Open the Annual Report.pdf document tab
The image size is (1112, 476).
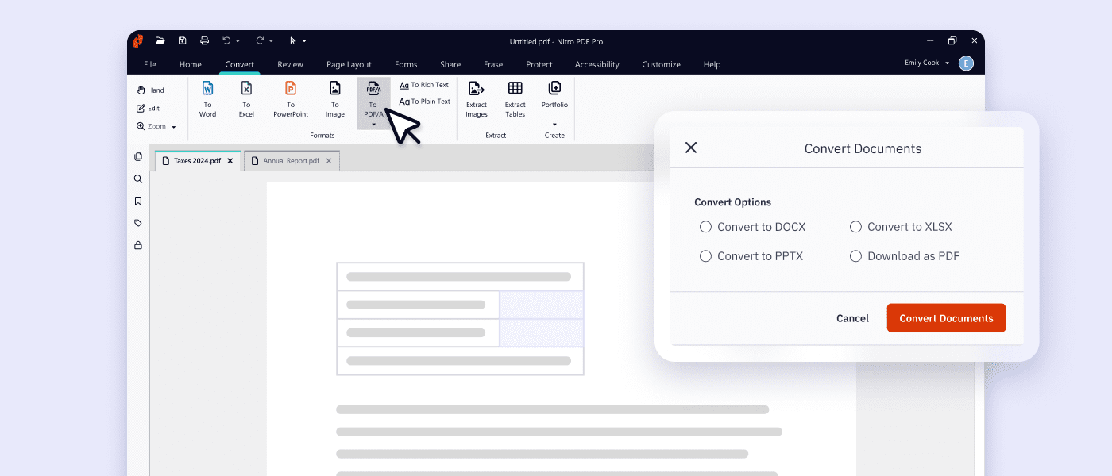(291, 160)
